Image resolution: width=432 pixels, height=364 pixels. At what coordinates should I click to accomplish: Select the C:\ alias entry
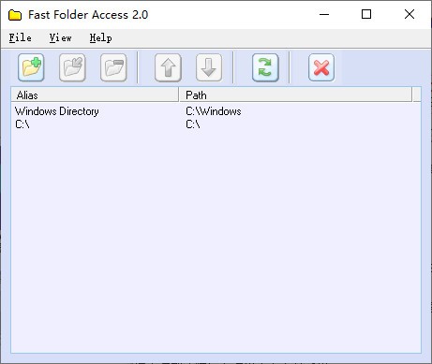[22, 124]
